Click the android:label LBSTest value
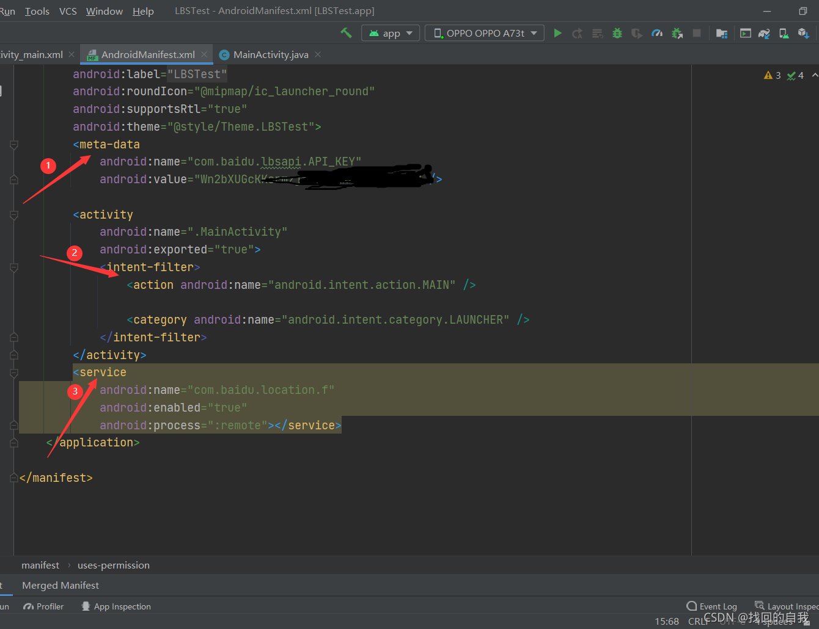Viewport: 819px width, 629px height. tap(197, 75)
